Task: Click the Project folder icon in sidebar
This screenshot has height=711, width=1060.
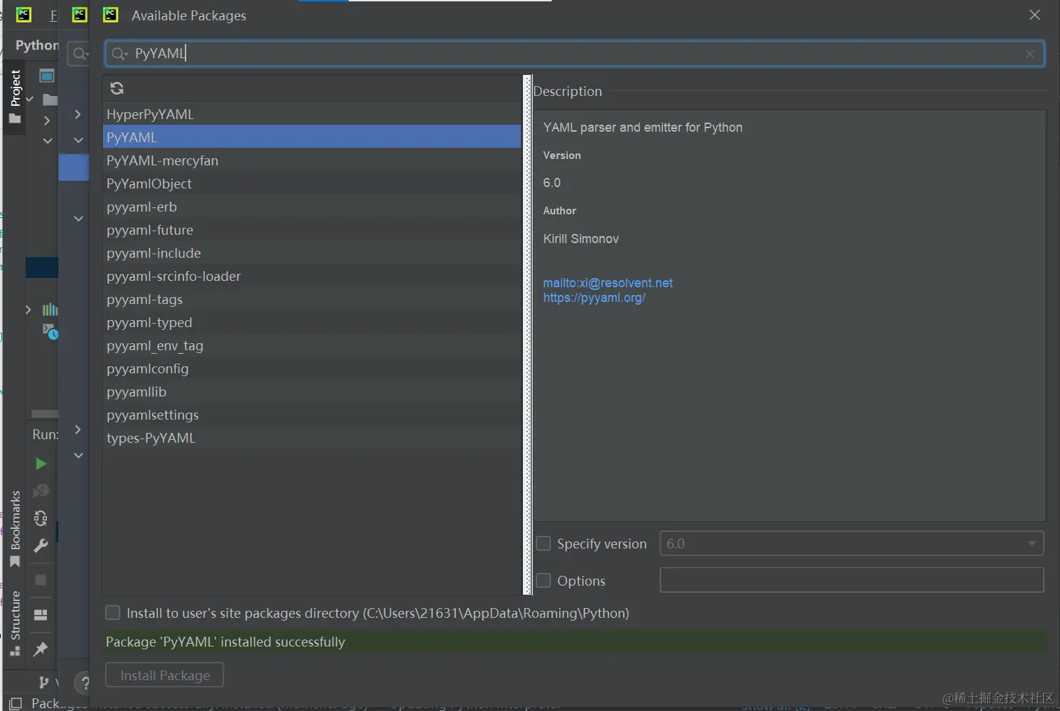Action: [x=15, y=118]
